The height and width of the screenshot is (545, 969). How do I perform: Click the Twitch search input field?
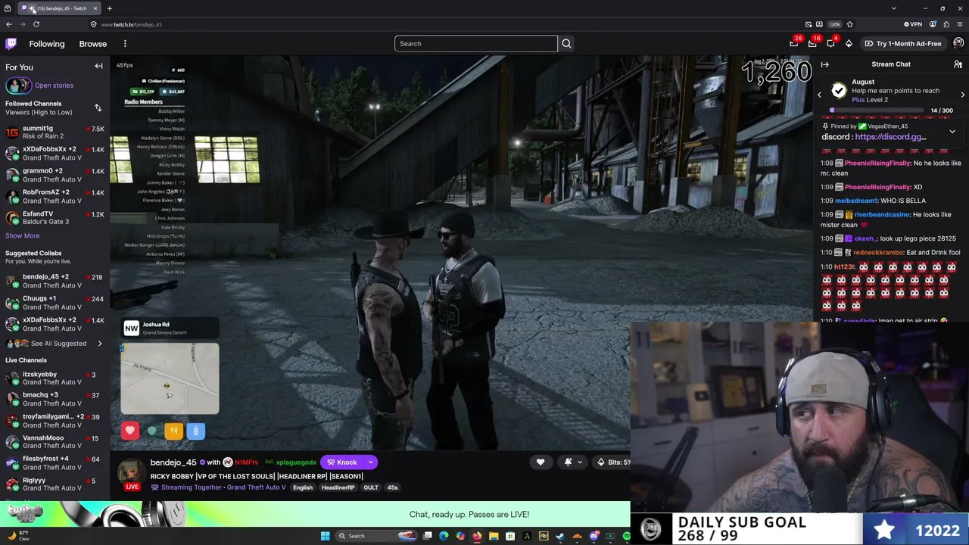[476, 44]
